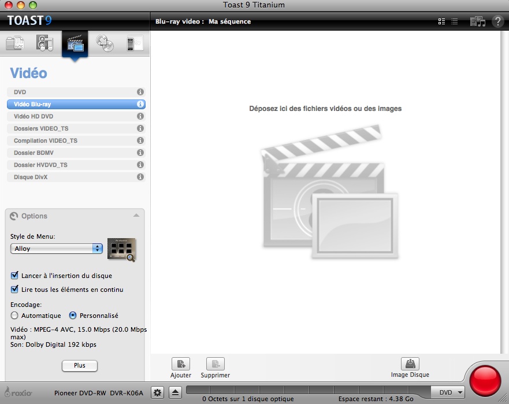
Task: Toggle Lire tous les éléments en continu
Action: (14, 289)
